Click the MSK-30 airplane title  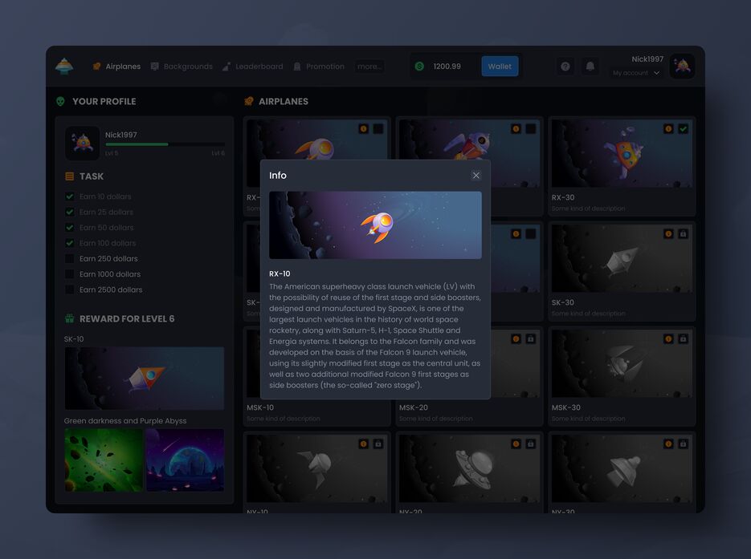(566, 408)
